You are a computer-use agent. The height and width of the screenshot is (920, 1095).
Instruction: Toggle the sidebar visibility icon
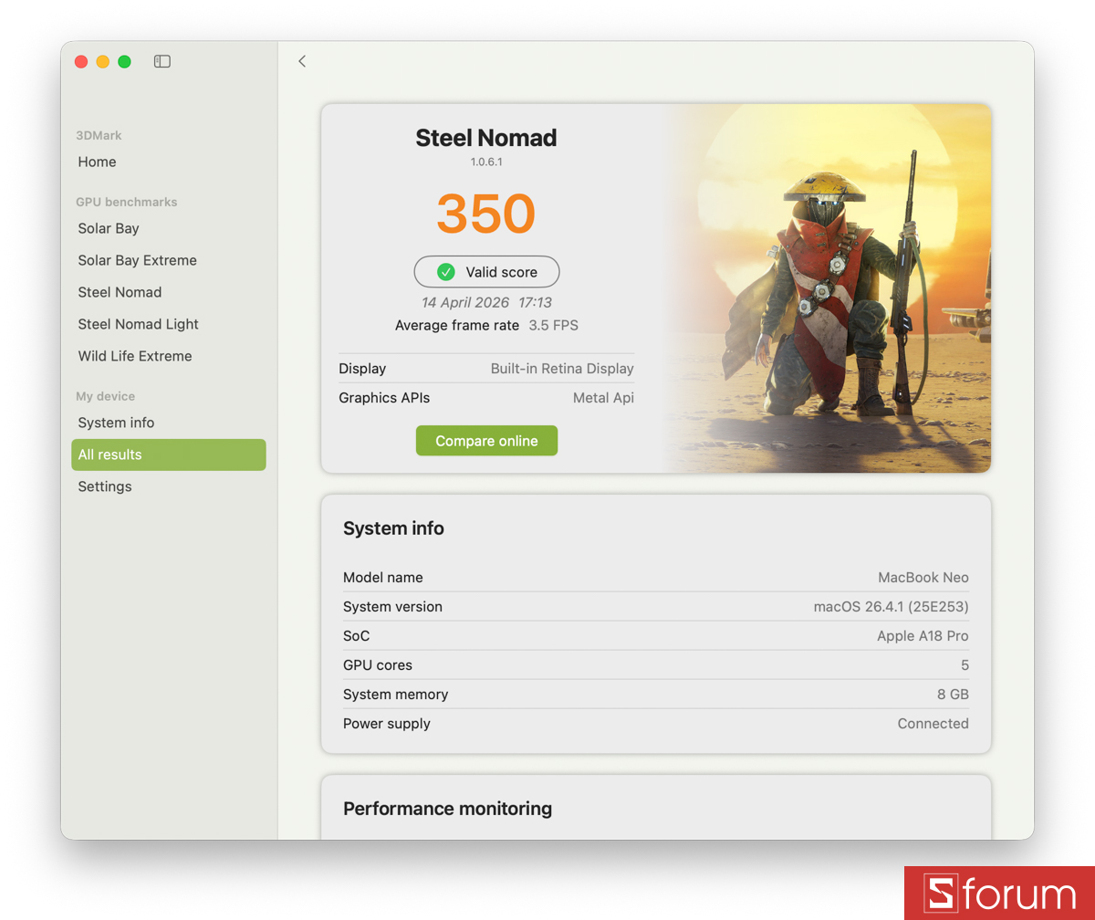tap(162, 61)
